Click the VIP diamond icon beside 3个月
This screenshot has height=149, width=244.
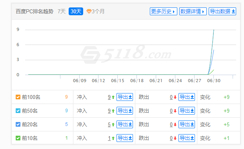coord(89,11)
